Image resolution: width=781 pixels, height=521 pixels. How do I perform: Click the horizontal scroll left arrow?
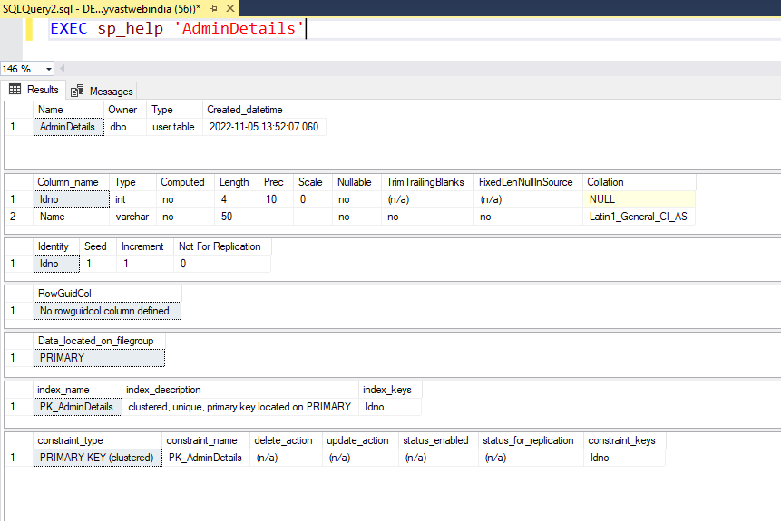(x=63, y=69)
